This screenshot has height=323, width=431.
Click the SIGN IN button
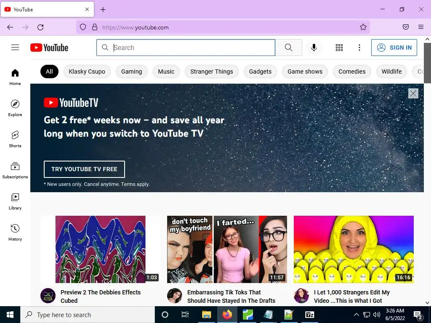pos(394,48)
